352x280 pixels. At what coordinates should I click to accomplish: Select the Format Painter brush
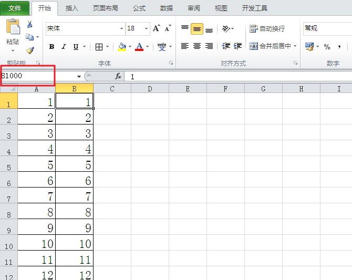pyautogui.click(x=30, y=50)
